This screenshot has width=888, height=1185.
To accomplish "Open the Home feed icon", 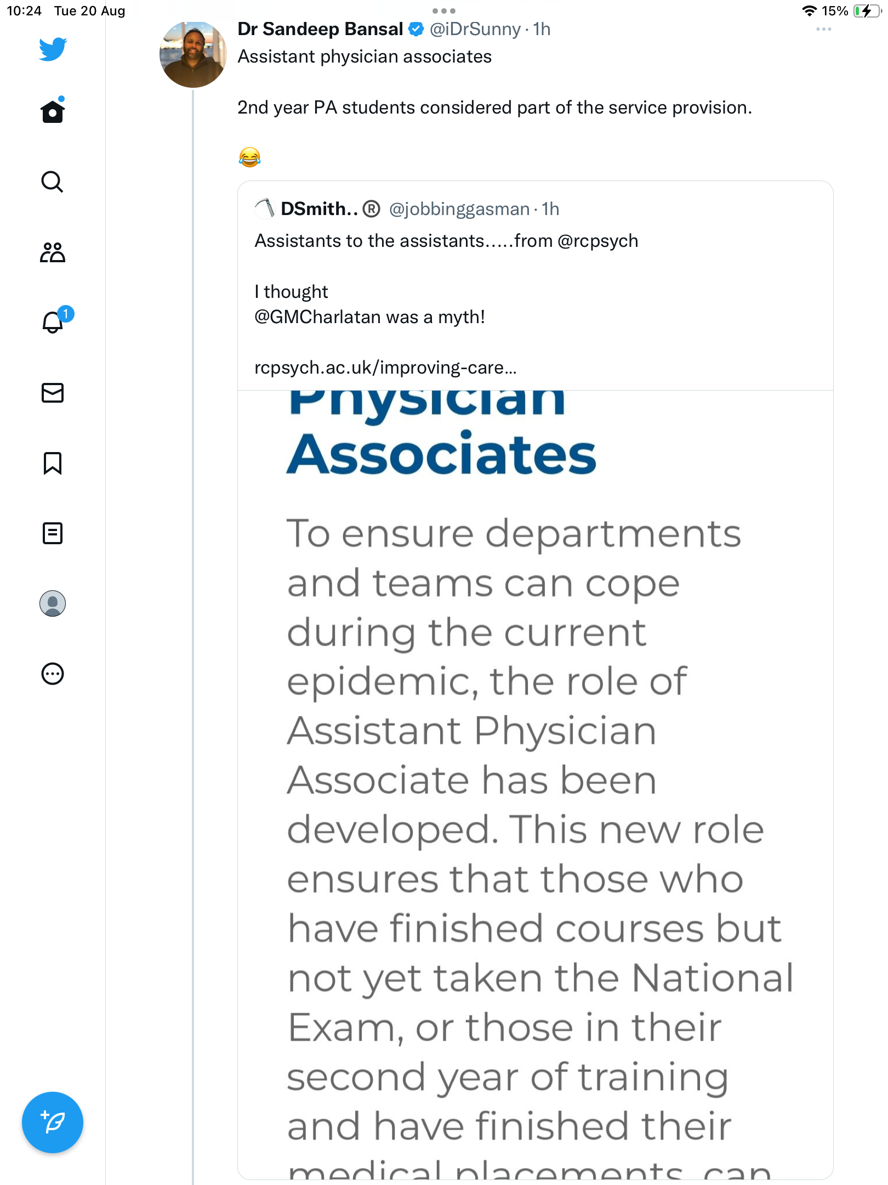I will [53, 111].
